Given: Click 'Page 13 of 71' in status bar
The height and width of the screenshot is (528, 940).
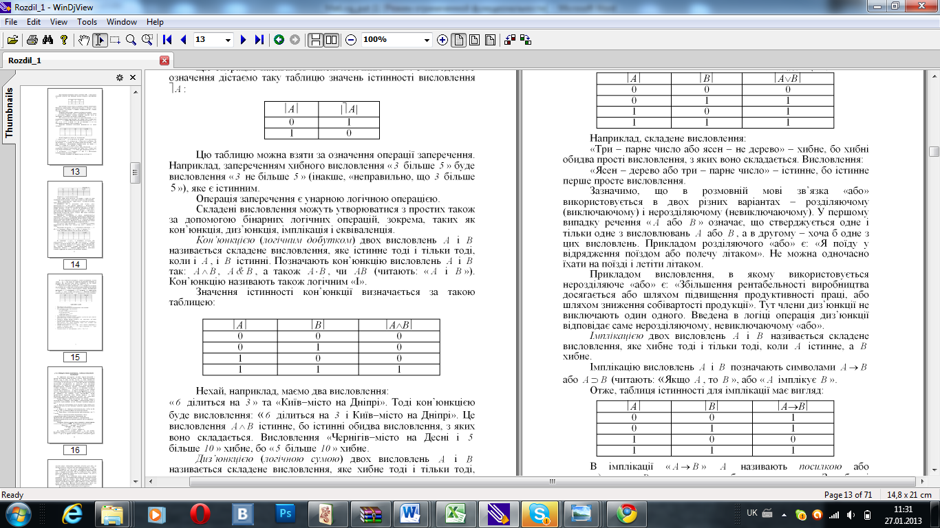Looking at the screenshot, I should 848,494.
